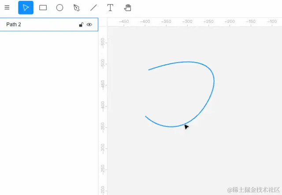This screenshot has width=282, height=195.
Task: Select the Path 2 layer row
Action: click(49, 25)
